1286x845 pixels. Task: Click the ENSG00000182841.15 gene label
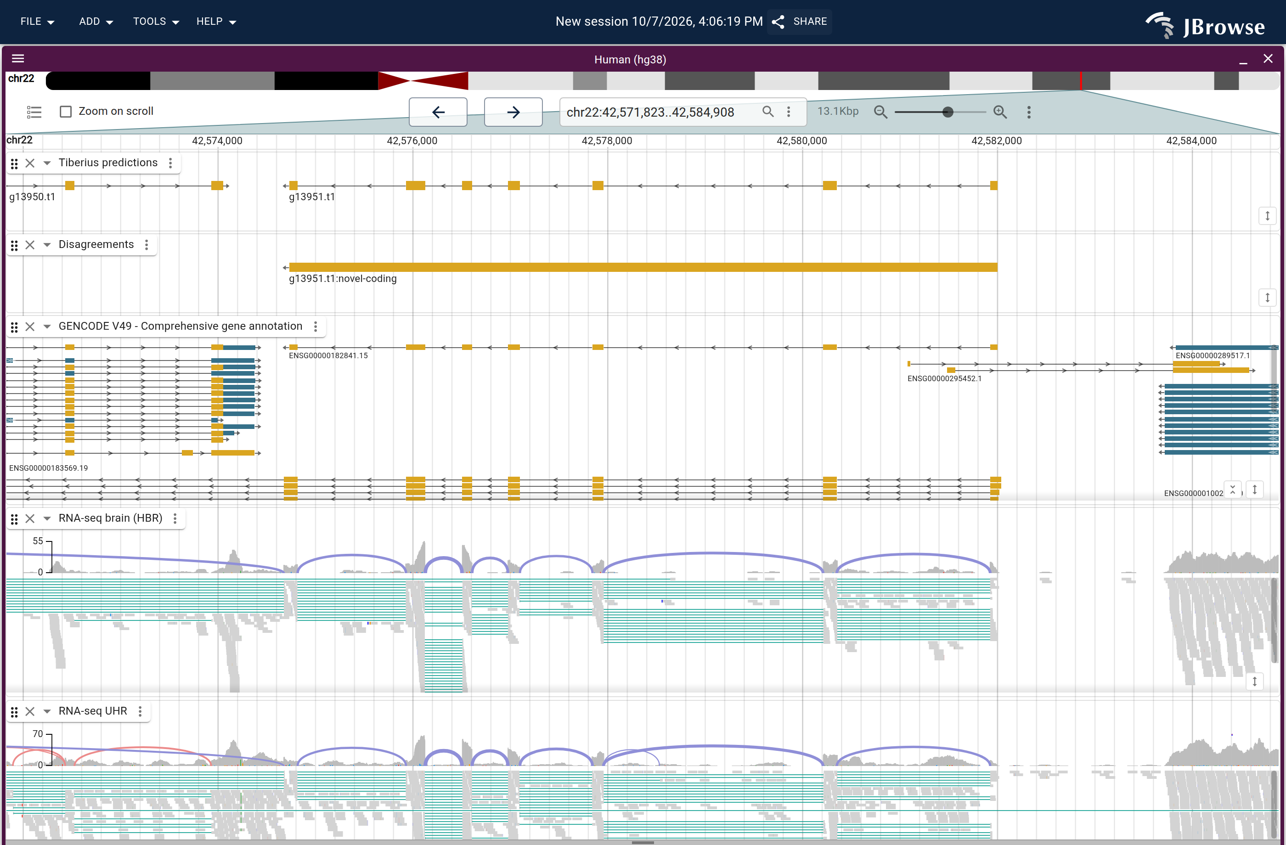[x=328, y=355]
